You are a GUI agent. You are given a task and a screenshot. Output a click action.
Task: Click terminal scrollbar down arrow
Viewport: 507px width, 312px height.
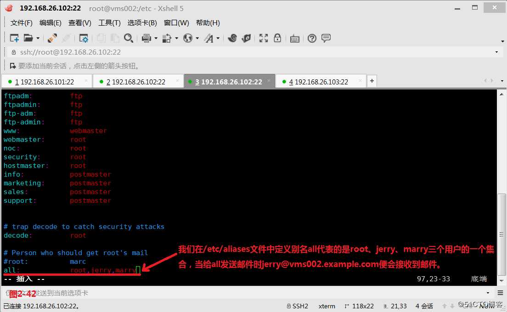coord(501,281)
